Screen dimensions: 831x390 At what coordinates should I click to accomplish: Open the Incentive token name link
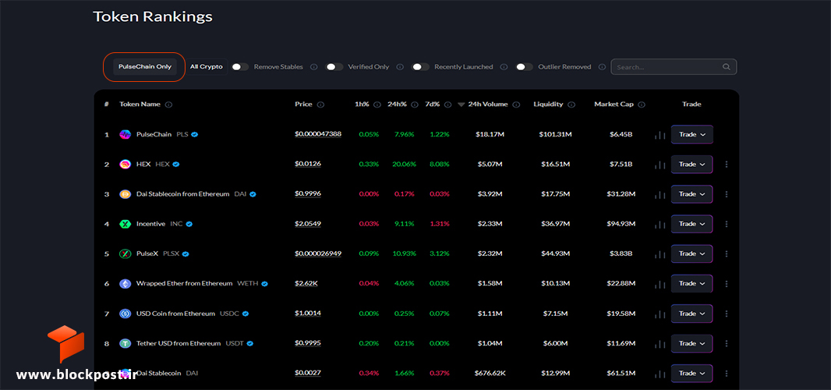[150, 224]
